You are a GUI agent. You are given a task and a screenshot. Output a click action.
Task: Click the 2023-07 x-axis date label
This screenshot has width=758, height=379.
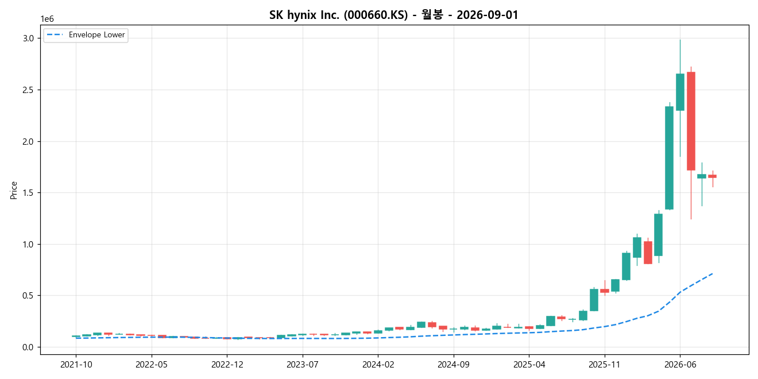coord(303,364)
